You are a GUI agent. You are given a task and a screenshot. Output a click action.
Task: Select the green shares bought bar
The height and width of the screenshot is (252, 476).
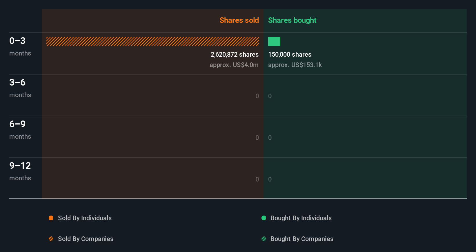click(274, 42)
